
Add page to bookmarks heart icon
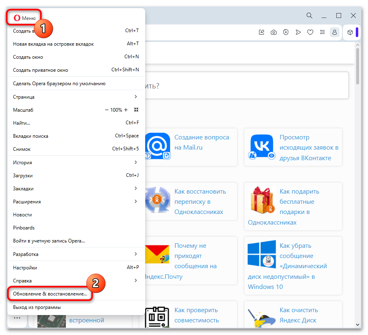[x=310, y=32]
